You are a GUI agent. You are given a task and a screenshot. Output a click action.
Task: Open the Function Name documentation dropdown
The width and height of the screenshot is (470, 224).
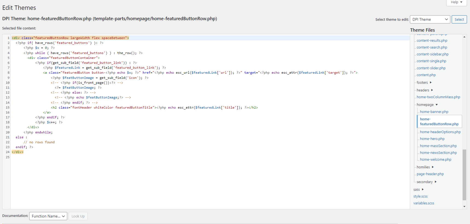click(x=48, y=216)
